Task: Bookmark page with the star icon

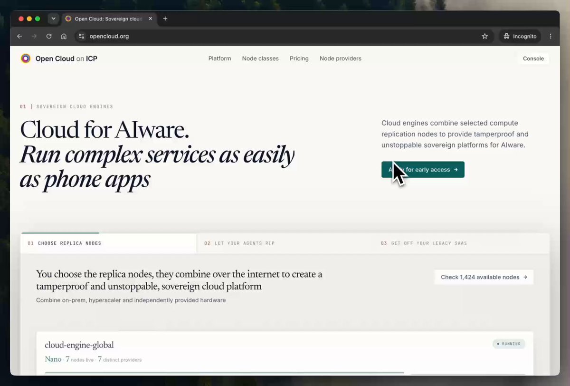Action: click(x=484, y=36)
